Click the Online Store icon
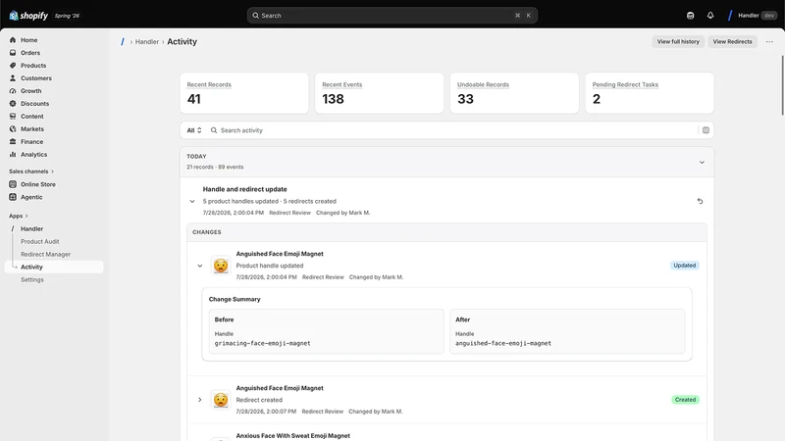Image resolution: width=785 pixels, height=441 pixels. (13, 184)
